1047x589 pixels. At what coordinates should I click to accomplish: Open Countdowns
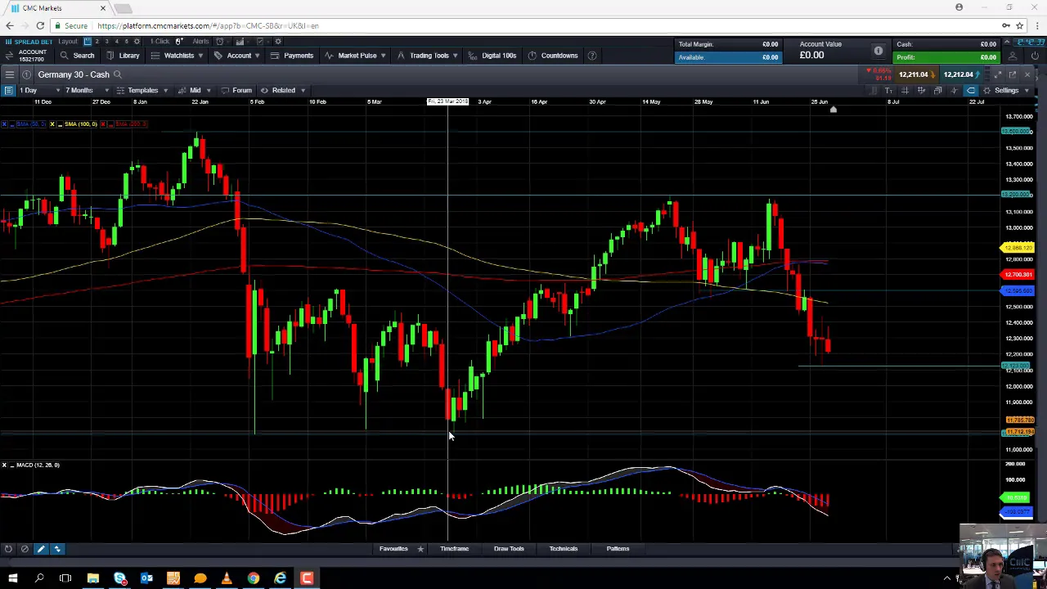click(x=553, y=56)
